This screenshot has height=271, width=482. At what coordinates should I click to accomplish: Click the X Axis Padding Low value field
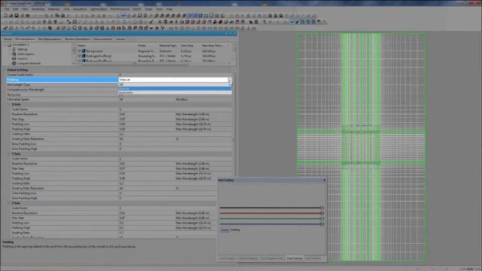tap(147, 124)
